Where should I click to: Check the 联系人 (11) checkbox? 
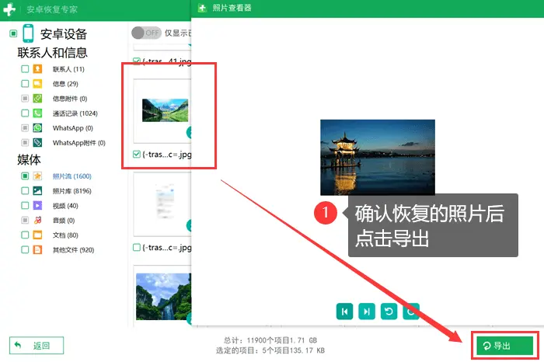tap(25, 68)
